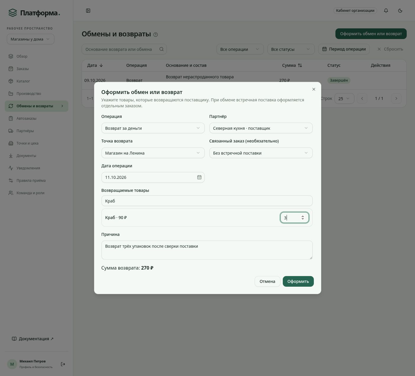
Task: Click the Отмена button
Action: [x=267, y=281]
